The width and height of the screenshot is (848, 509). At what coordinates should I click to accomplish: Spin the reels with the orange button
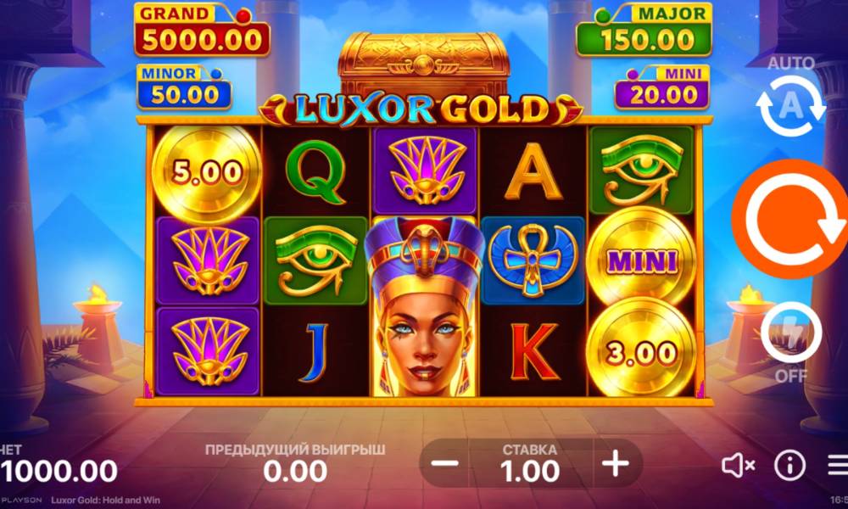tap(790, 219)
